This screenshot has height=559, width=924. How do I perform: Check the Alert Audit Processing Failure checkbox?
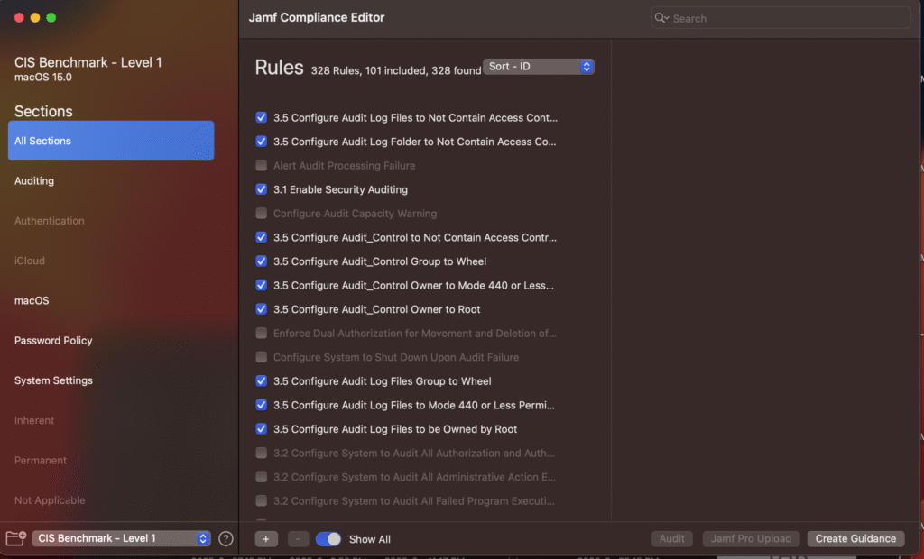(262, 166)
